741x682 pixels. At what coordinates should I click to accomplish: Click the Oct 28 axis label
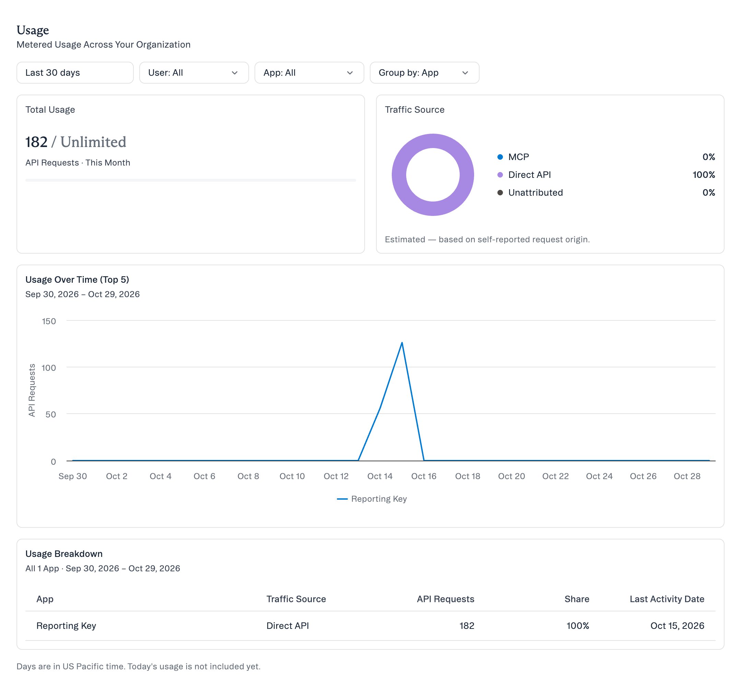click(687, 476)
